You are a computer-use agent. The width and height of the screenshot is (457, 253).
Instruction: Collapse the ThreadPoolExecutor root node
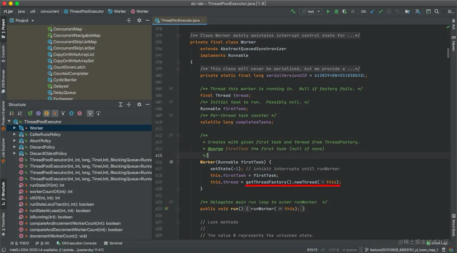(x=9, y=122)
